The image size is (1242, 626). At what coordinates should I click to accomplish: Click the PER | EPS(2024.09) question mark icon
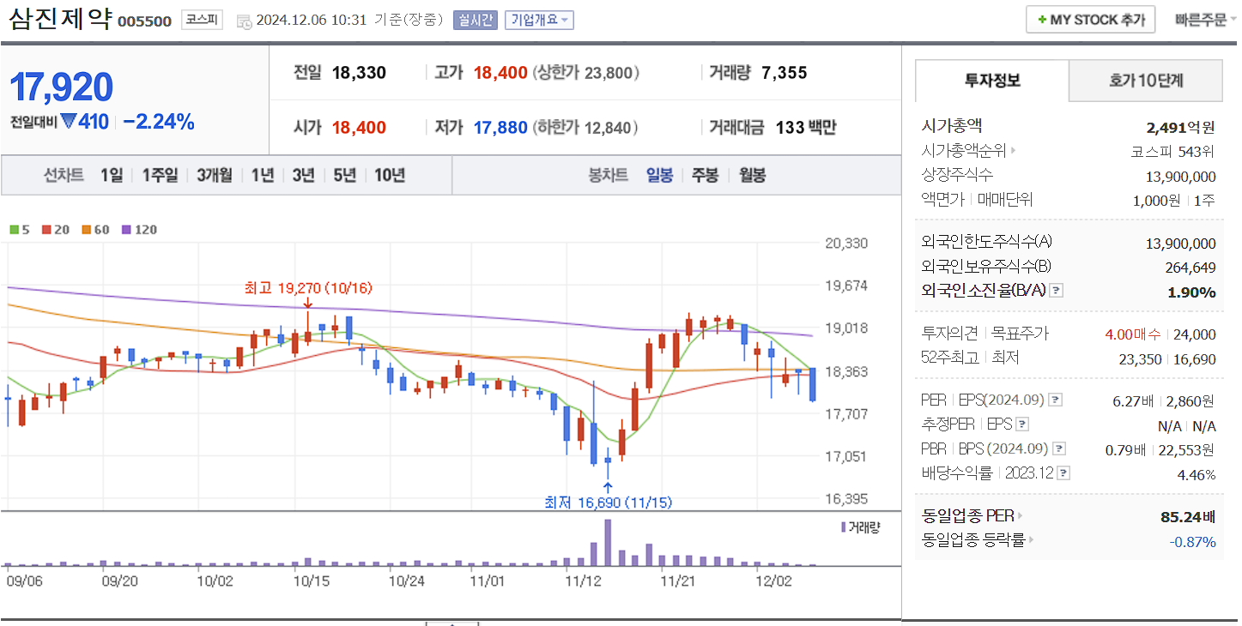pyautogui.click(x=1057, y=399)
